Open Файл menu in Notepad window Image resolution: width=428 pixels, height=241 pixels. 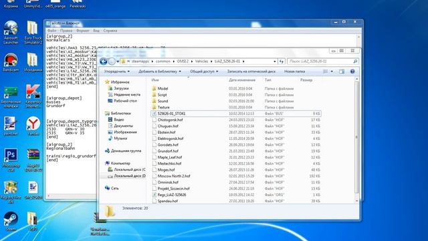[x=52, y=31]
